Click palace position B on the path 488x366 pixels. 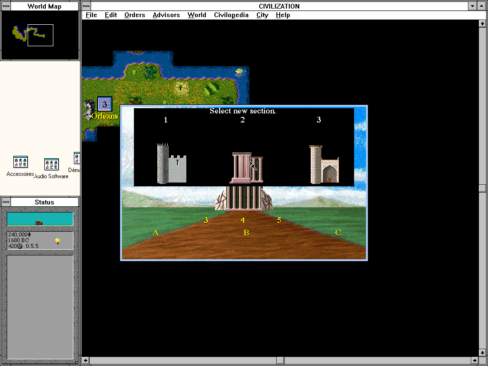coord(246,233)
